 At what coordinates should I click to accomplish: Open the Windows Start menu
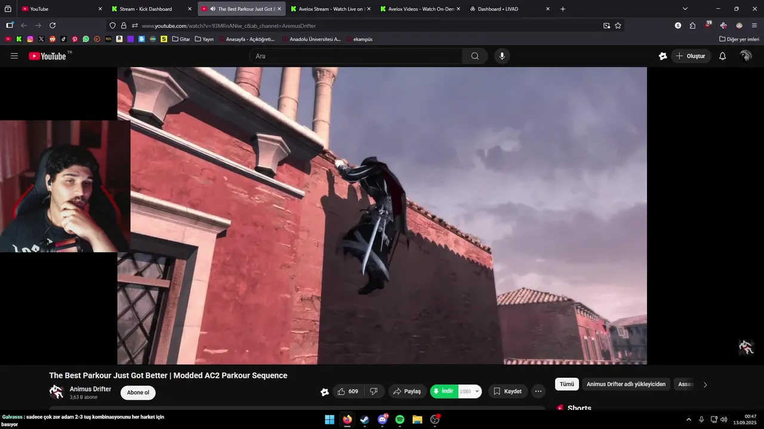tap(329, 419)
